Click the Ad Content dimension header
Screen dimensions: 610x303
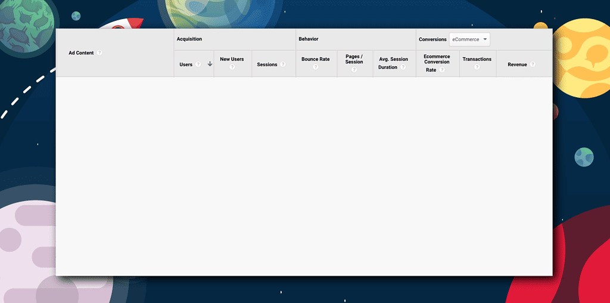(81, 53)
